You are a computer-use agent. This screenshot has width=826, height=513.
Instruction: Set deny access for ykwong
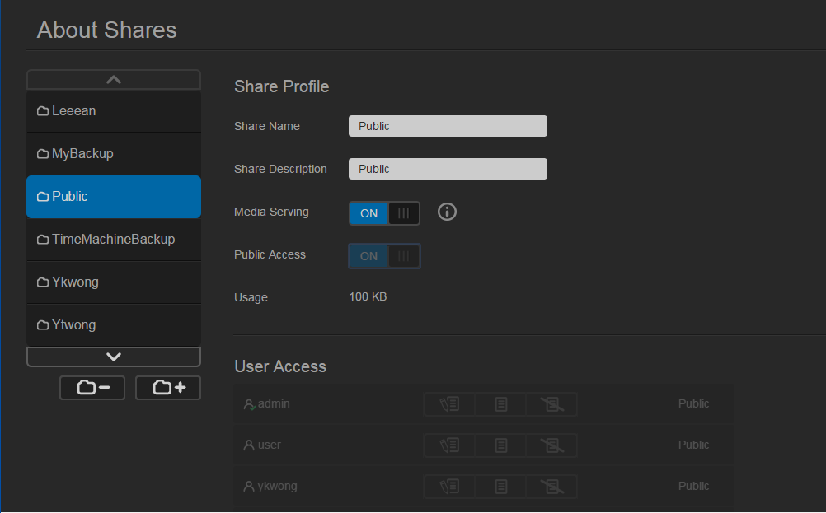click(x=551, y=486)
